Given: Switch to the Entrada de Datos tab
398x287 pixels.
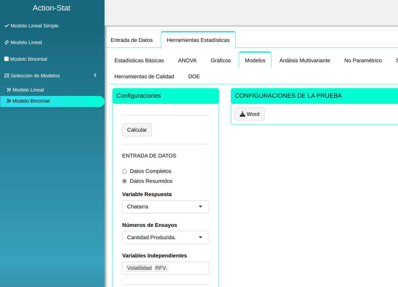Looking at the screenshot, I should [132, 40].
